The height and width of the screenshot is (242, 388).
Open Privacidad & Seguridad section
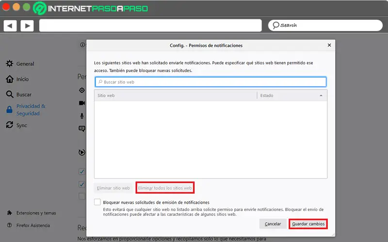[31, 110]
